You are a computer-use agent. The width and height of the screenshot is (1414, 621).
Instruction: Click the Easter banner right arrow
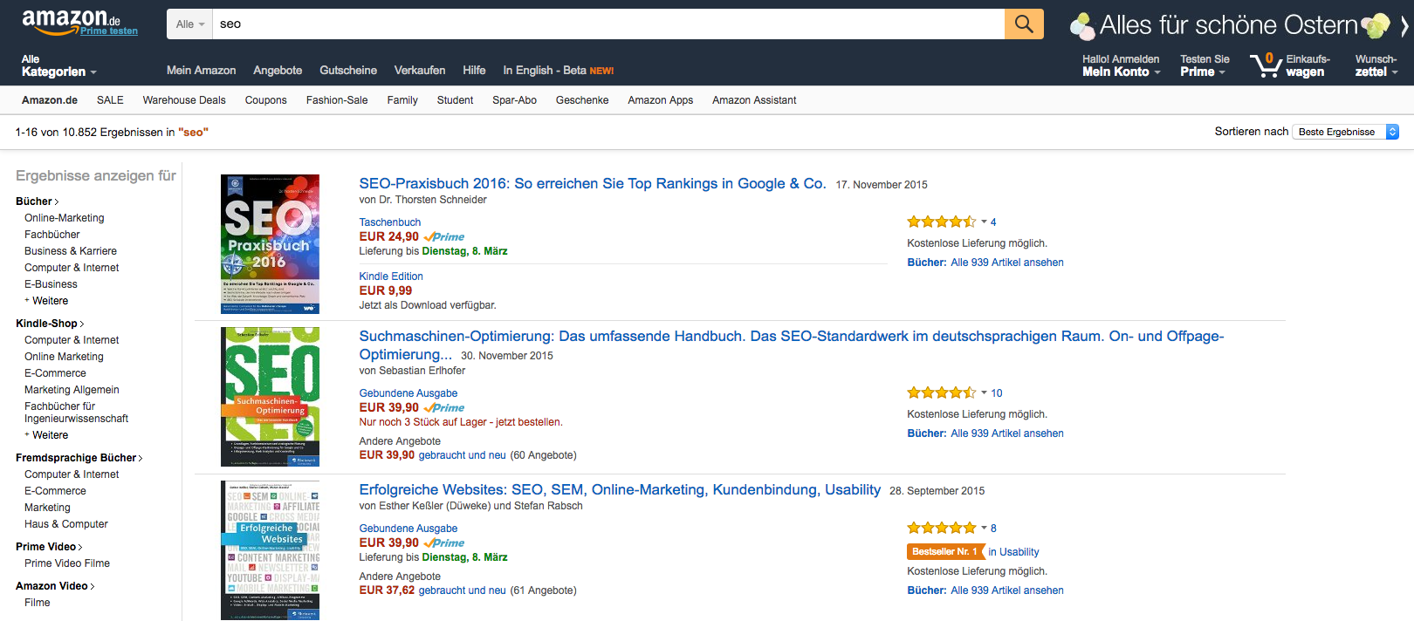1404,25
